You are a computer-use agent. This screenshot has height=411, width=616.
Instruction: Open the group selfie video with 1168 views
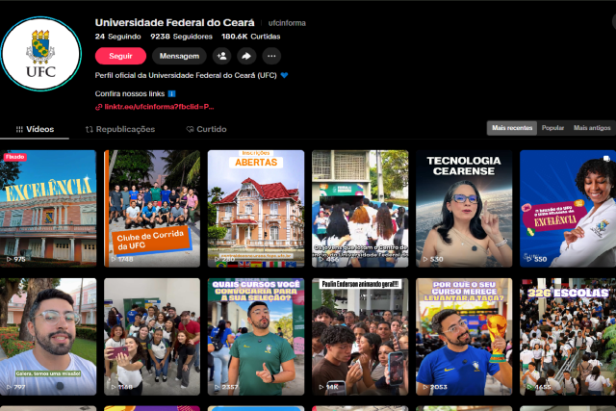coord(152,337)
